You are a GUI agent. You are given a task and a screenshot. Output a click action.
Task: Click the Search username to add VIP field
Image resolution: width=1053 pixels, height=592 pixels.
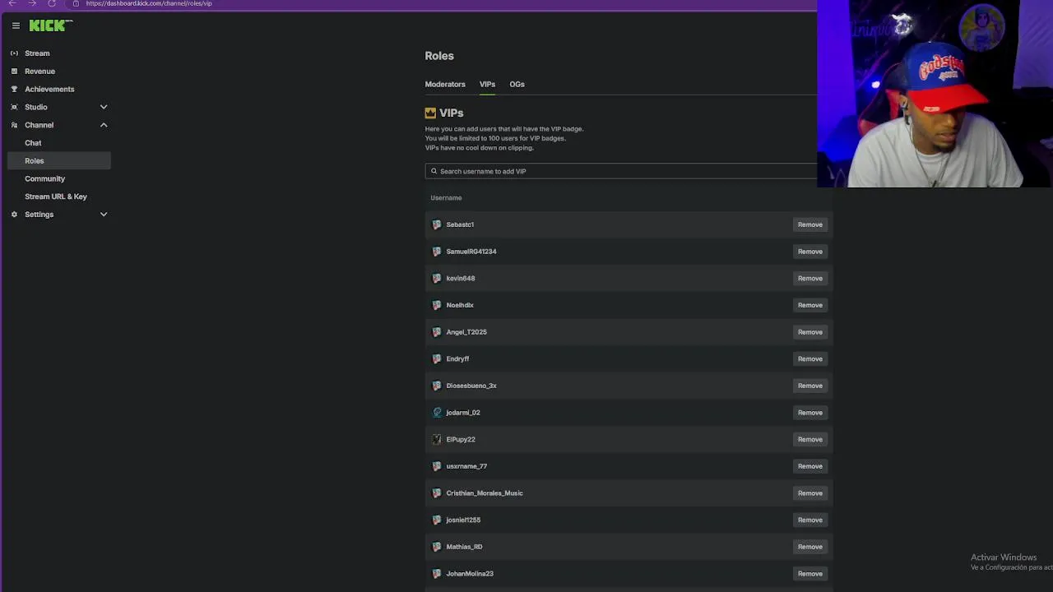click(622, 171)
